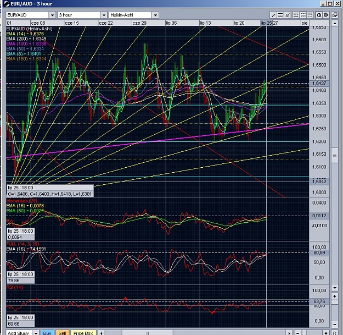
Task: Click the FULL (14, 3, 20) stochastic label
Action: tap(23, 244)
